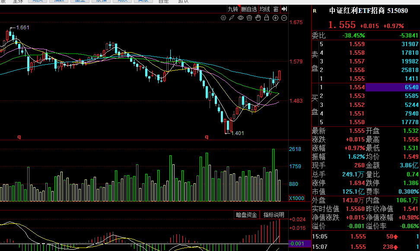This screenshot has width=420, height=251.
Task: Activate the hand pan tool
Action: click(x=258, y=18)
